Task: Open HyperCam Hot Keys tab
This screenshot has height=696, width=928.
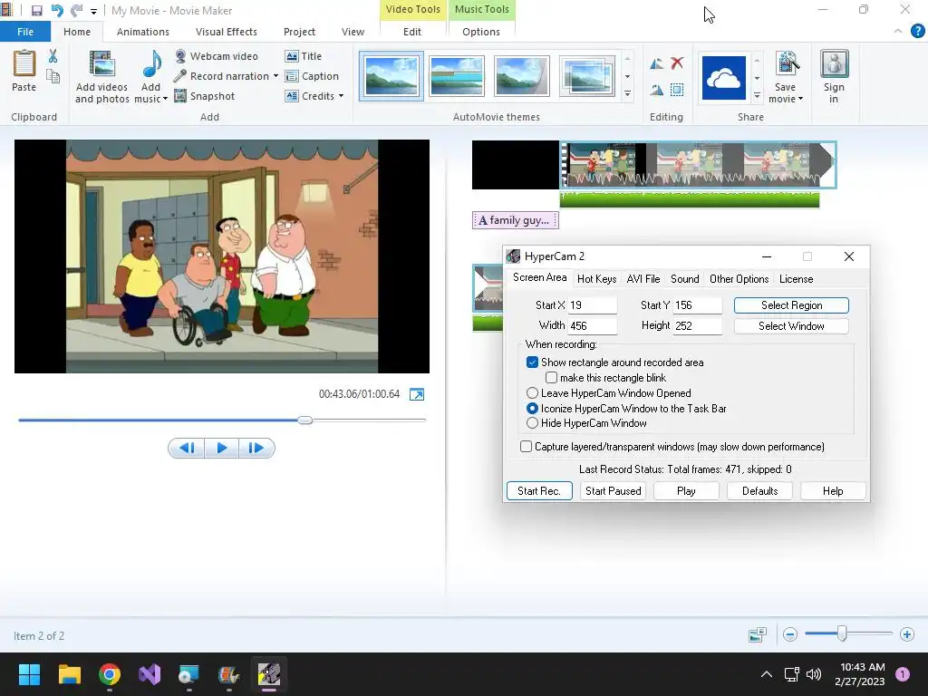Action: [x=596, y=279]
